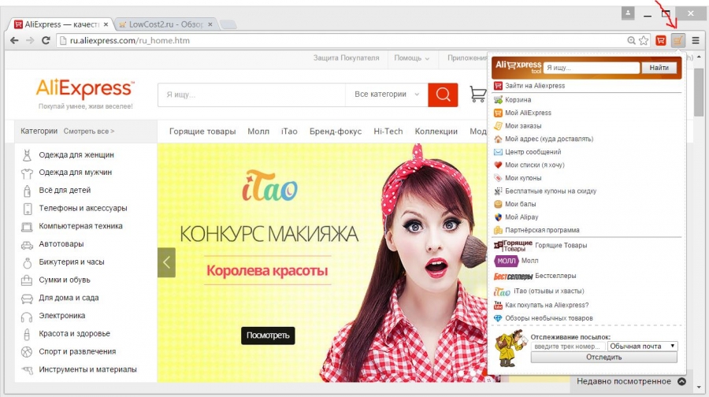
Task: Click the Мой адрес house icon
Action: click(498, 139)
